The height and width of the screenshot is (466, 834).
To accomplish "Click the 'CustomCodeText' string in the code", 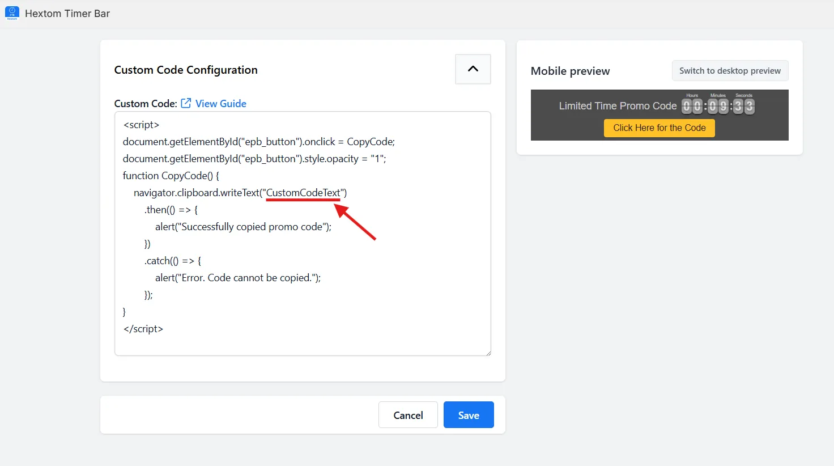I will point(303,193).
